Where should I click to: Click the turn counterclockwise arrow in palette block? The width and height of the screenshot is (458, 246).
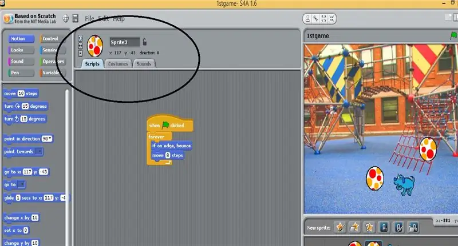click(17, 119)
